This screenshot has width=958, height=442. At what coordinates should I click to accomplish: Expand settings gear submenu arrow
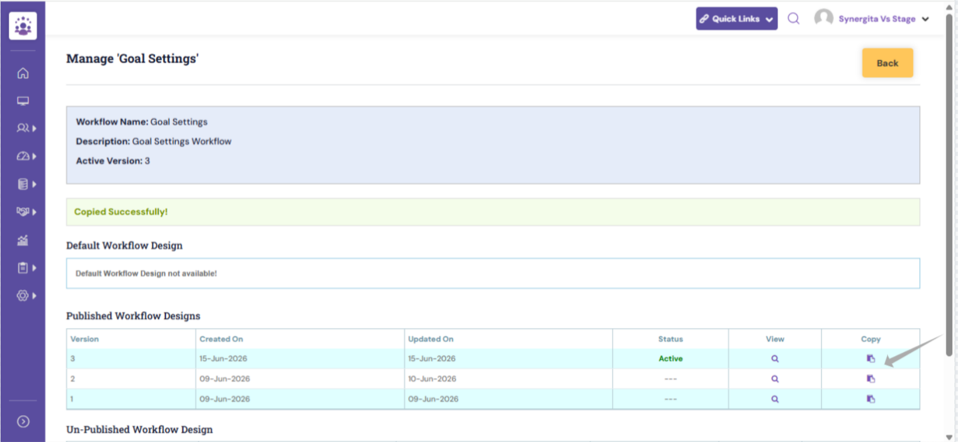pos(34,296)
